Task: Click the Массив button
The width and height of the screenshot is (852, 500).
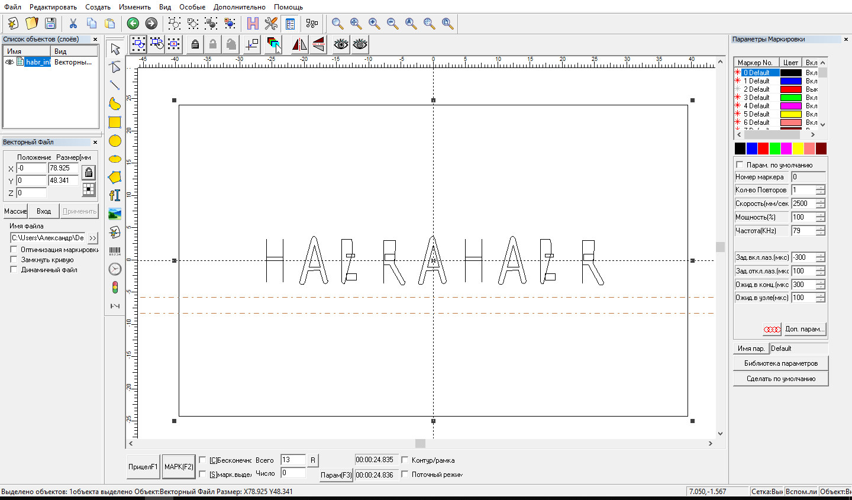Action: tap(15, 211)
